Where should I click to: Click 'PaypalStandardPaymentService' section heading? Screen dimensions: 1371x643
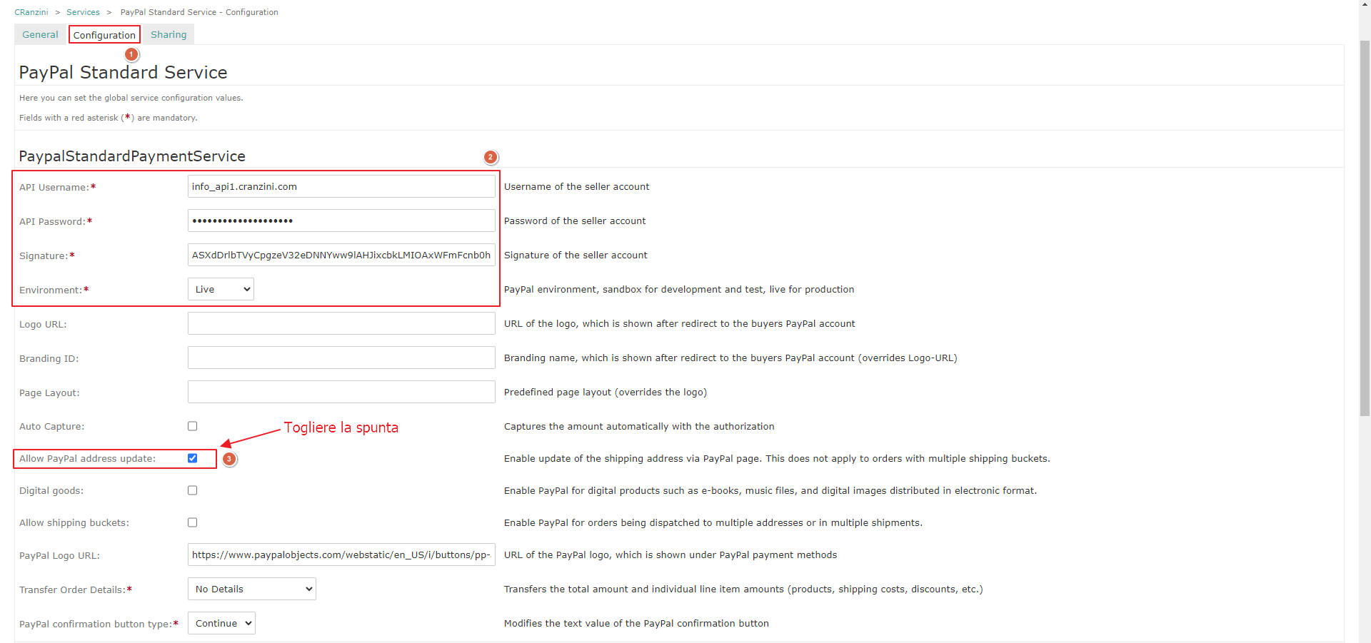click(132, 156)
